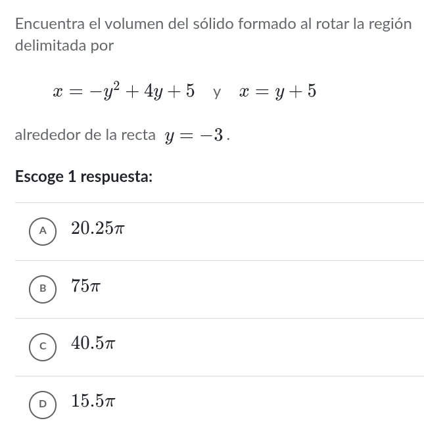Click the answer text 20.25π

click(97, 229)
